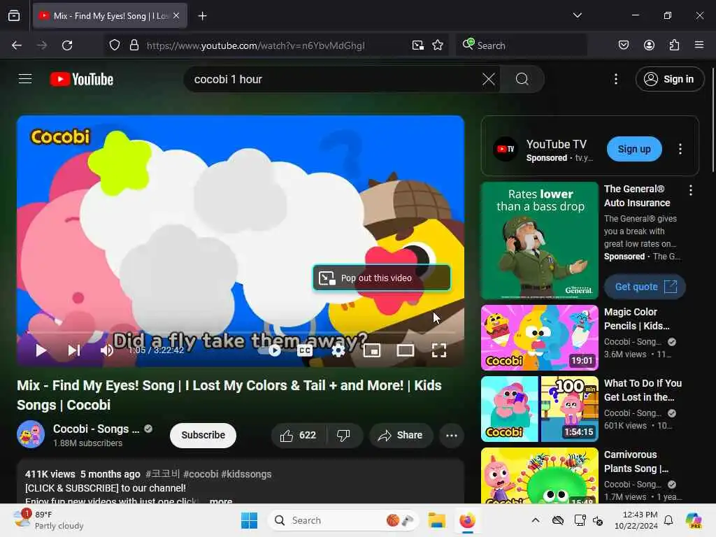
Task: View site security lock icon
Action: click(134, 45)
